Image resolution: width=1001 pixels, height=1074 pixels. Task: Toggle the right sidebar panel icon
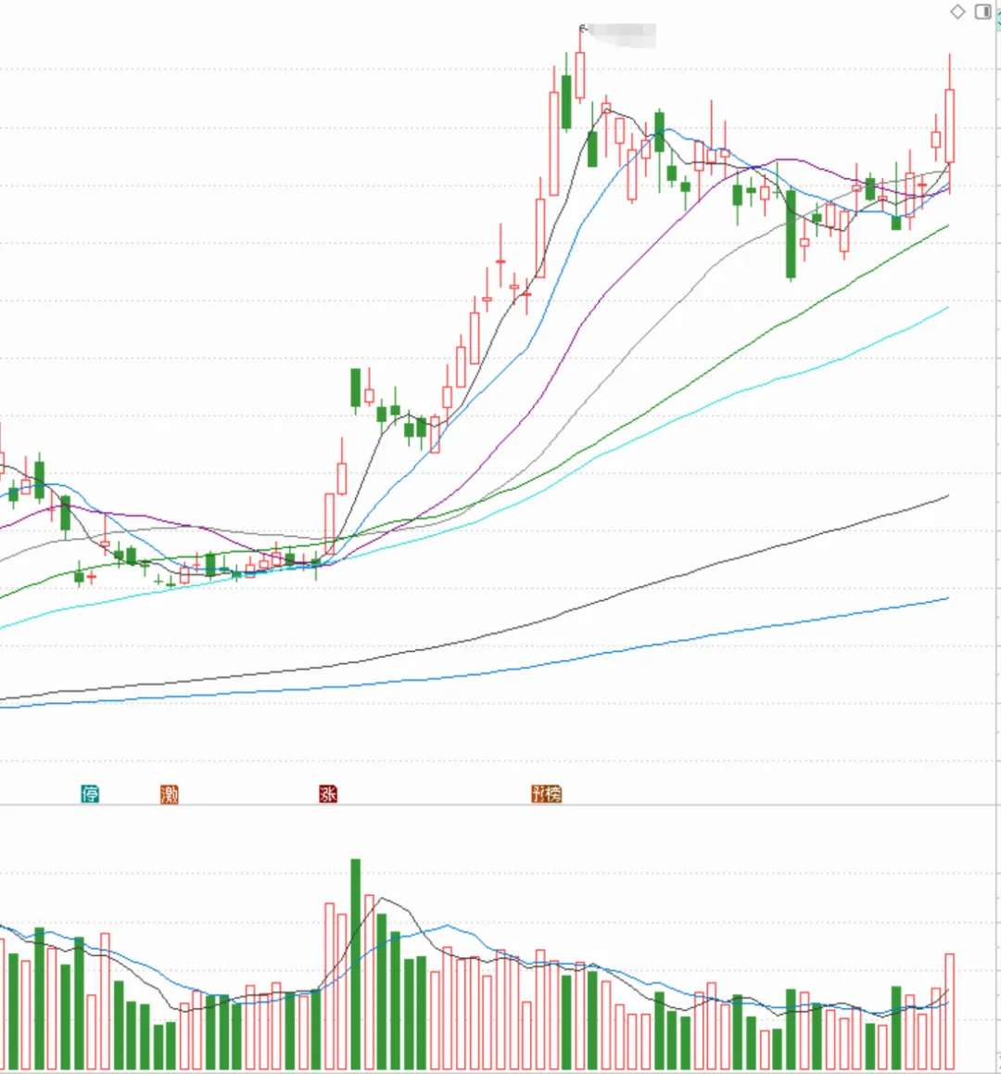982,12
